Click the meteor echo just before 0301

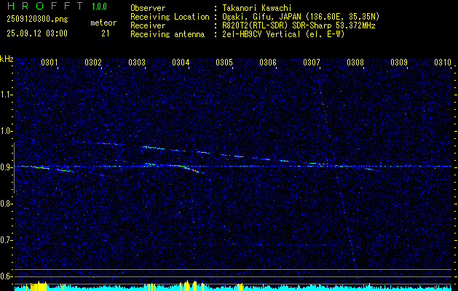point(39,167)
